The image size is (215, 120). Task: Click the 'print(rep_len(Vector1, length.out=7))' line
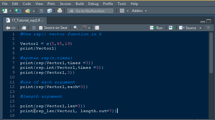(68, 111)
